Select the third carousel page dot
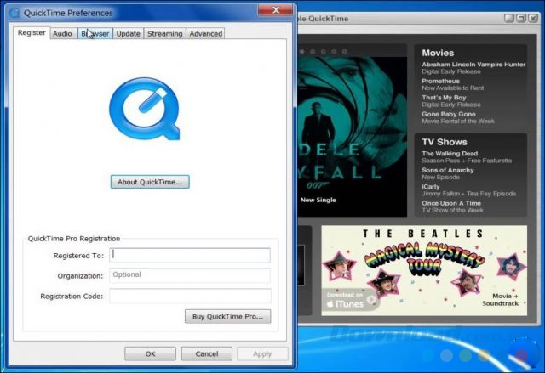This screenshot has width=545, height=373. pyautogui.click(x=324, y=52)
